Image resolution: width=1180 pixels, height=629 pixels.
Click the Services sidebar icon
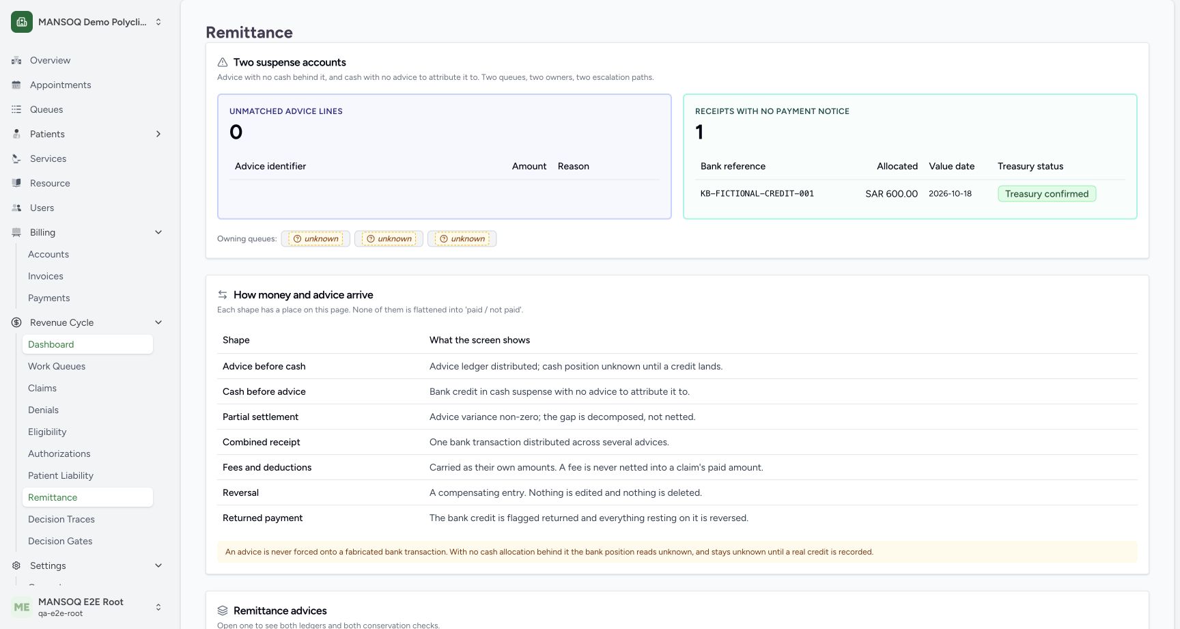16,158
